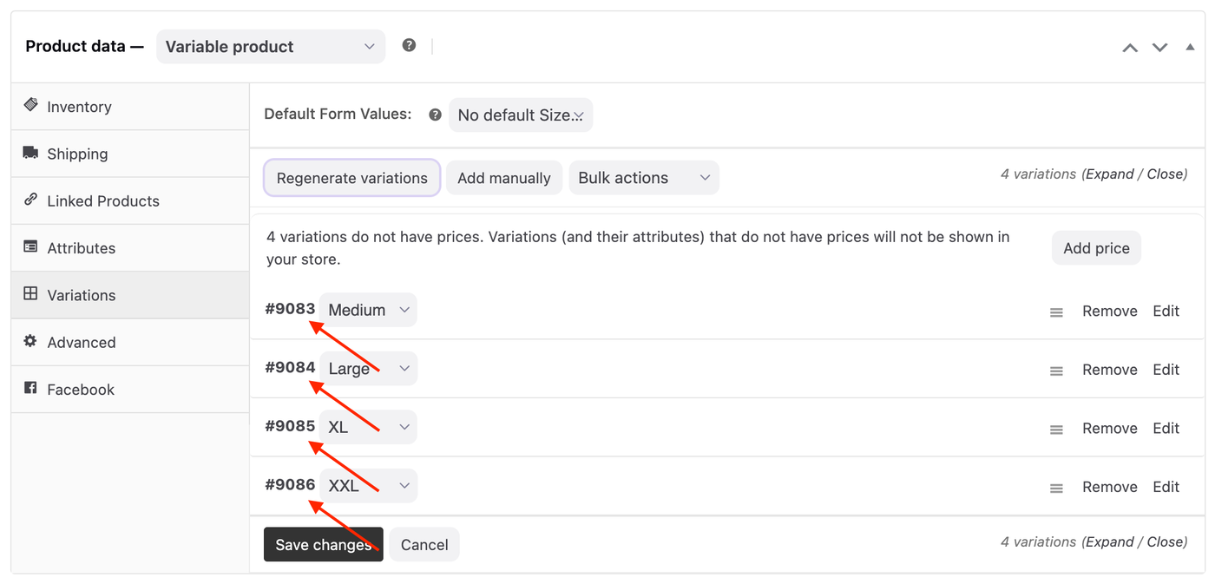Open the Facebook tab
The height and width of the screenshot is (584, 1215).
pyautogui.click(x=80, y=390)
